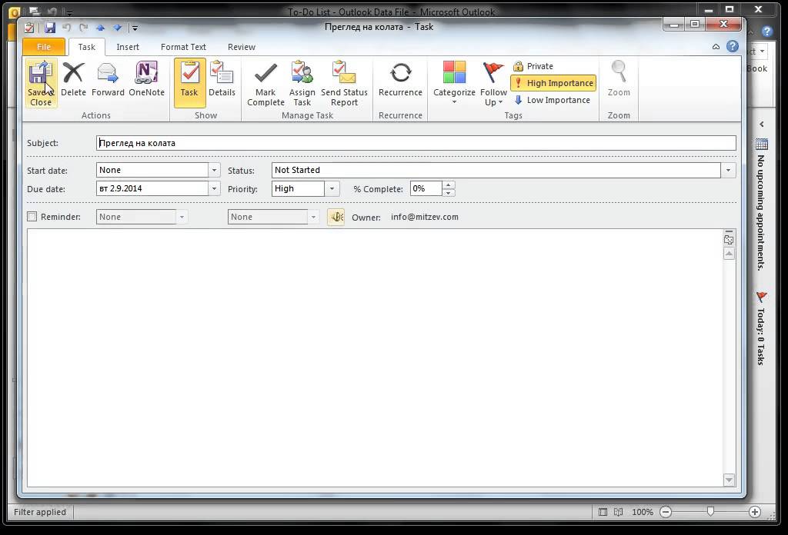
Task: Open the Format Text tab
Action: [x=183, y=47]
